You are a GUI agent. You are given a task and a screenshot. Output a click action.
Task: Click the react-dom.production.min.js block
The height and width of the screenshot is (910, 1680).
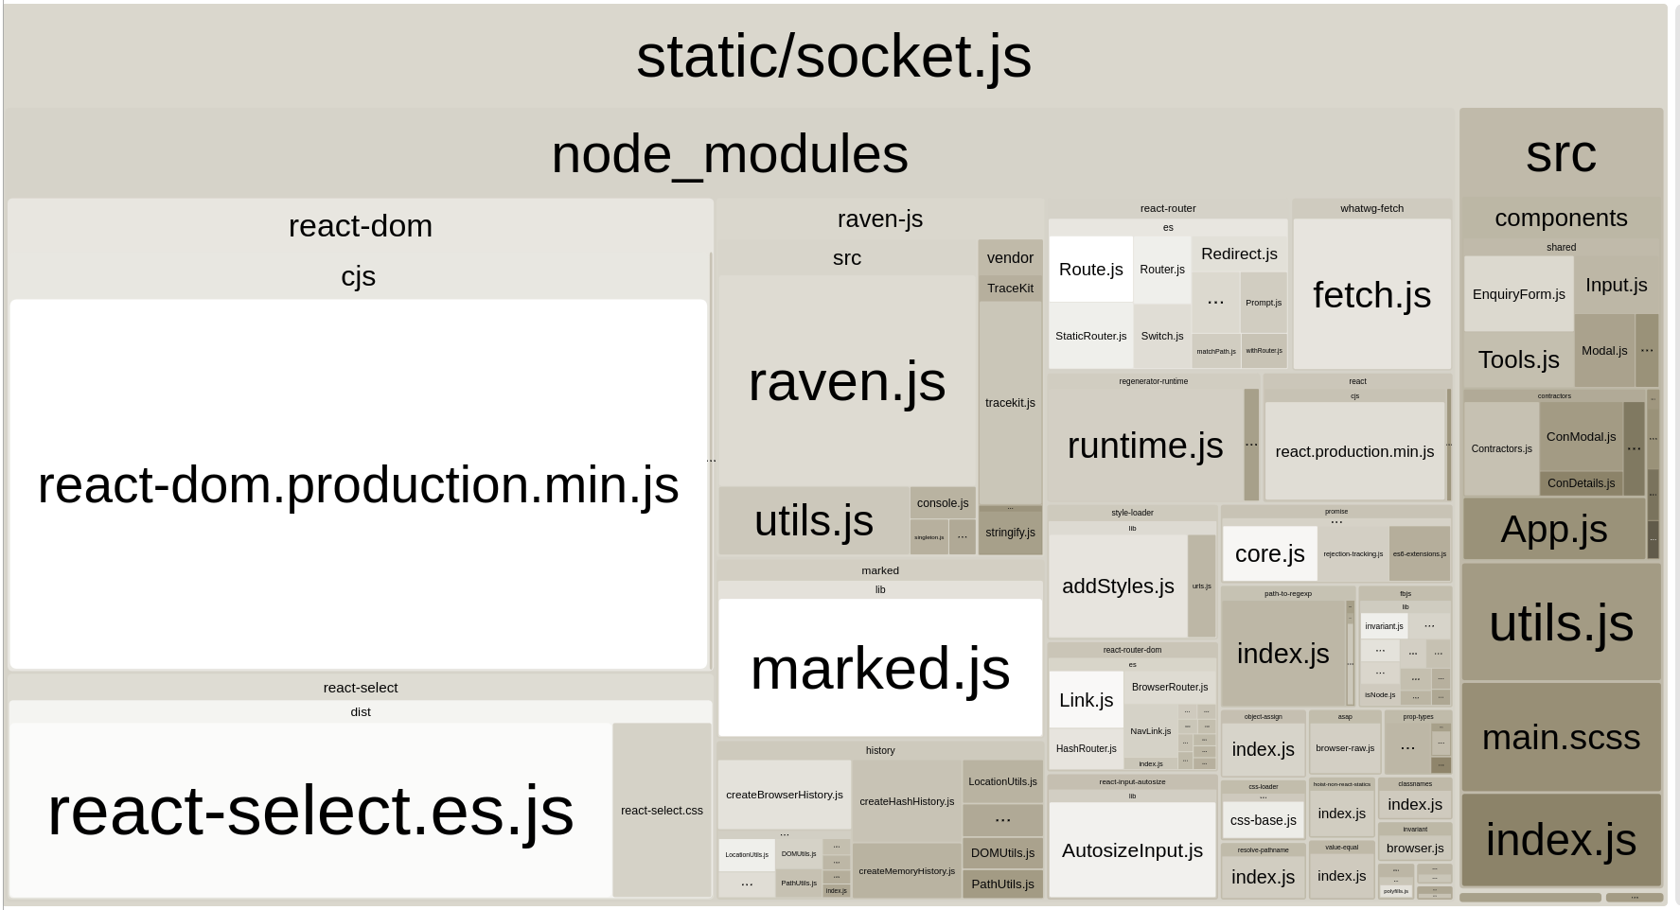pos(360,485)
